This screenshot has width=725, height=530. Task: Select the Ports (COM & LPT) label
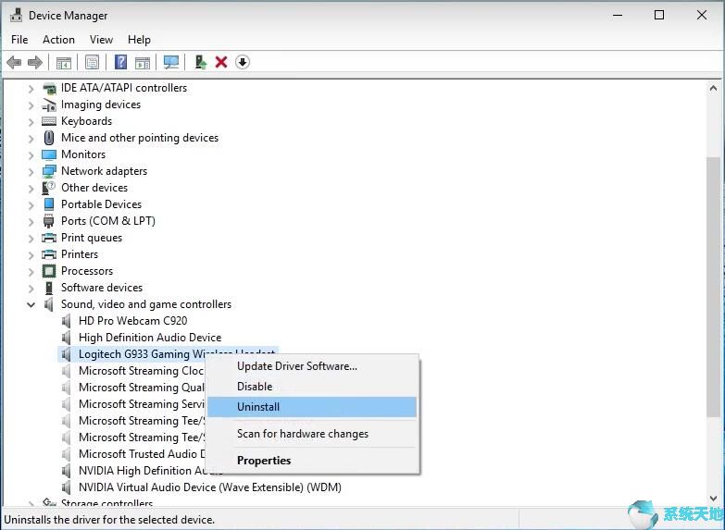[108, 221]
